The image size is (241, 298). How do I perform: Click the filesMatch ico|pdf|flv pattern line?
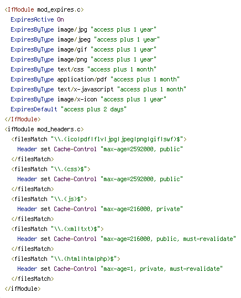pos(99,139)
